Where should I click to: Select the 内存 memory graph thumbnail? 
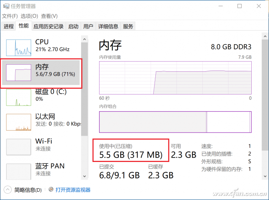[18, 73]
